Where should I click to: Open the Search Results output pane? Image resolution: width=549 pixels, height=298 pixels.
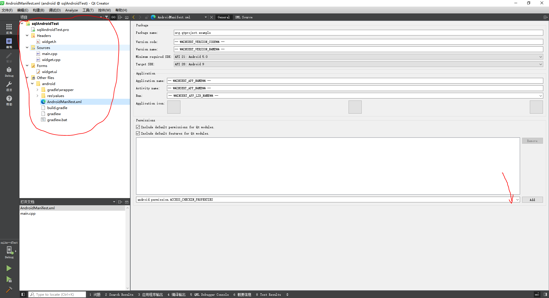coord(119,295)
